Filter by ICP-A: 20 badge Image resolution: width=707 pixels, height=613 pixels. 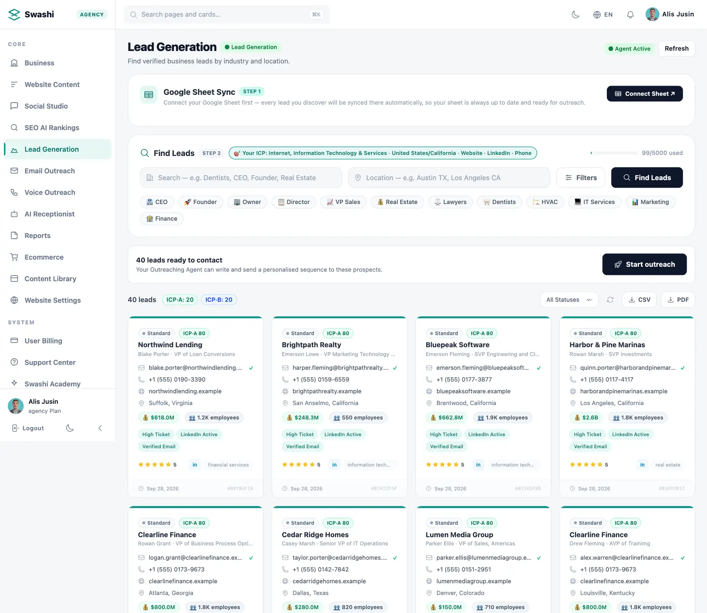pyautogui.click(x=180, y=300)
